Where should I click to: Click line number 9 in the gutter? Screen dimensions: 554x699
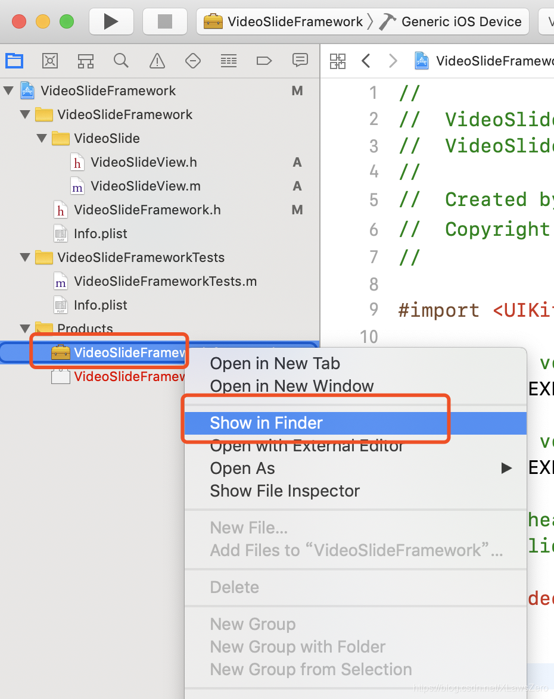[374, 310]
